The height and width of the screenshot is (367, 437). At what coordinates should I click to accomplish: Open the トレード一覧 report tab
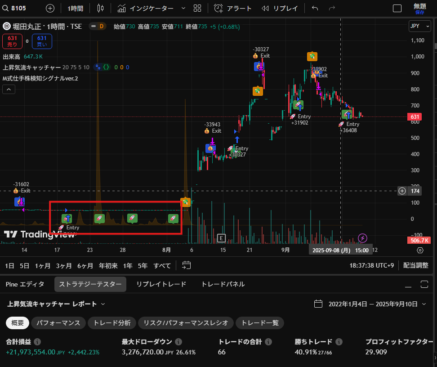point(259,323)
